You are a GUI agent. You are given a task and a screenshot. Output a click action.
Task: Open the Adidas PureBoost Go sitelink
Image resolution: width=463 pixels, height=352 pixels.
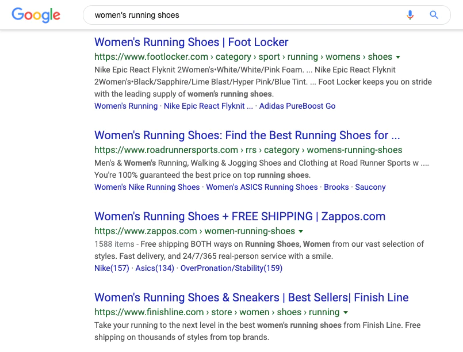(x=297, y=106)
